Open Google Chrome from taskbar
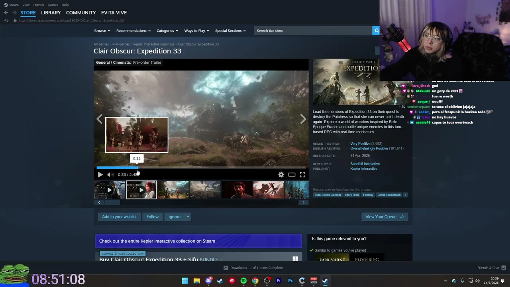510x287 pixels. click(x=255, y=281)
